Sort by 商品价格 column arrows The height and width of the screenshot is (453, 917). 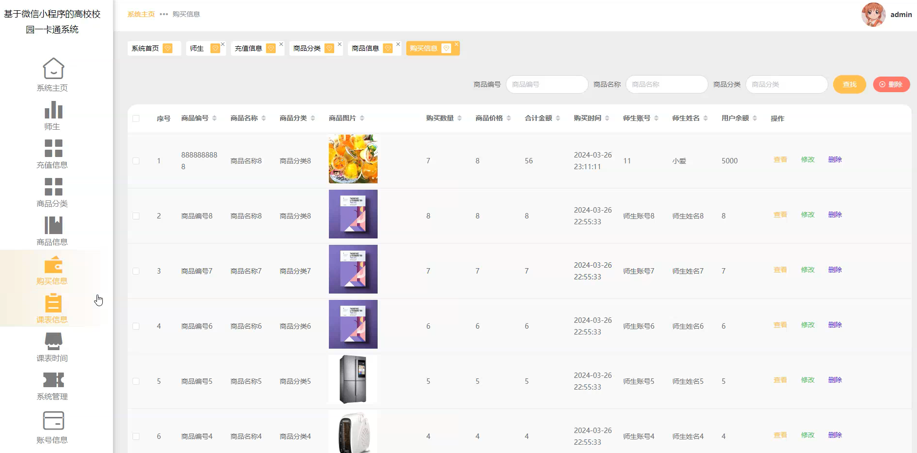tap(509, 118)
